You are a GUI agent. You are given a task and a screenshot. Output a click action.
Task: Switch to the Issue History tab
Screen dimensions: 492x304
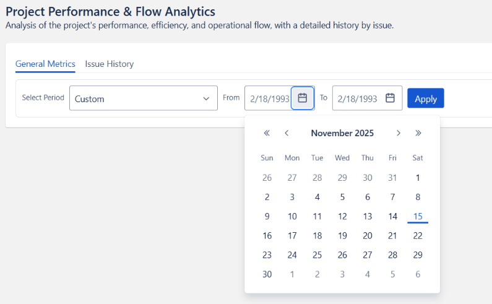(x=110, y=64)
